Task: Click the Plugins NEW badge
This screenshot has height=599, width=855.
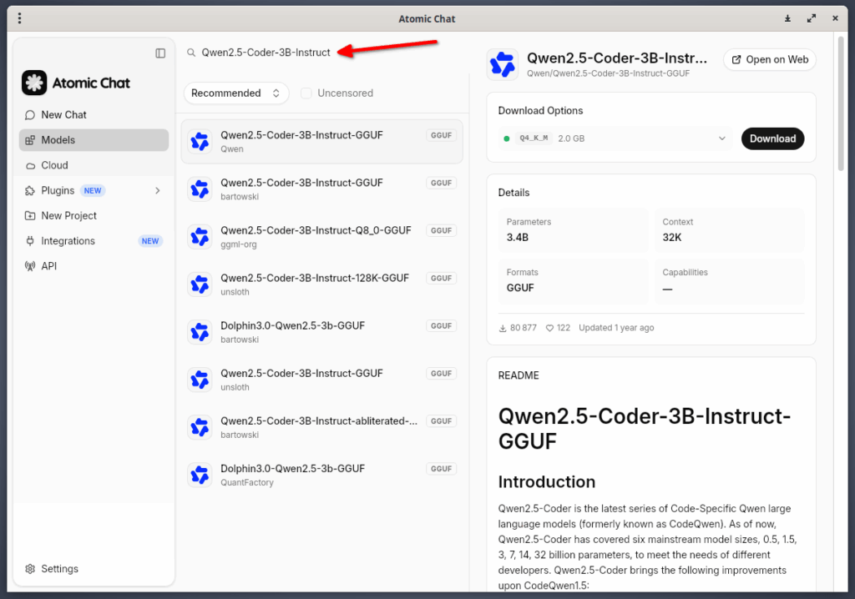Action: (93, 191)
